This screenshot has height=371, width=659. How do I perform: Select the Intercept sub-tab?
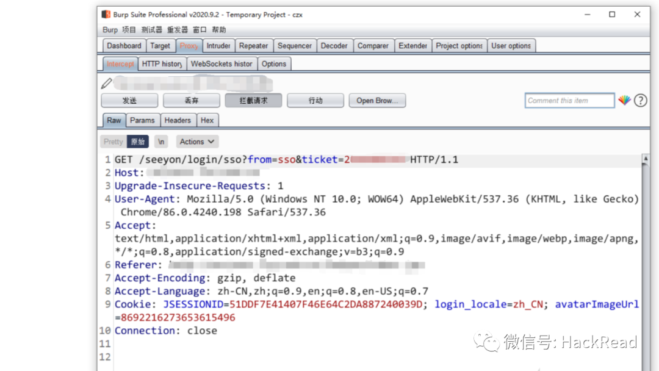[x=120, y=64]
